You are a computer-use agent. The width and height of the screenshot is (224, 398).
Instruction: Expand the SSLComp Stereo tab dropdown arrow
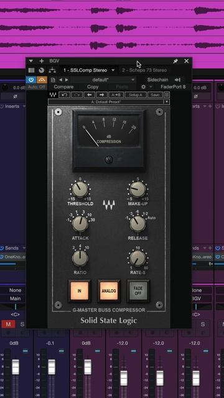tap(113, 70)
